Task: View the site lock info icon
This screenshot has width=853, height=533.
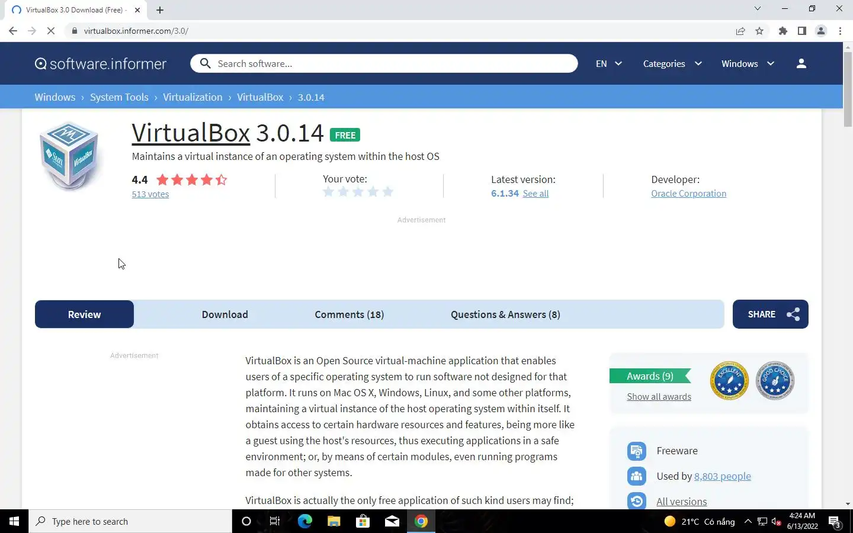Action: pyautogui.click(x=74, y=31)
